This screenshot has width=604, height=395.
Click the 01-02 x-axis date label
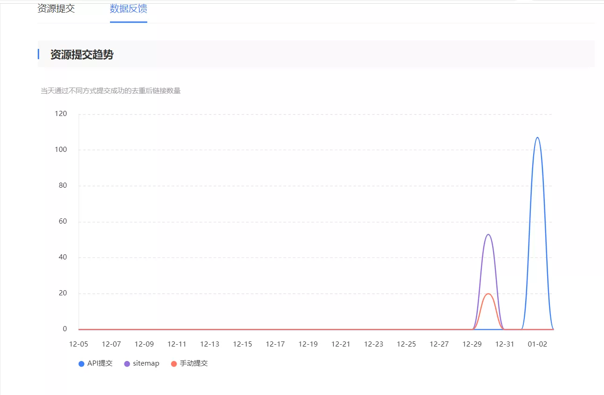[537, 344]
